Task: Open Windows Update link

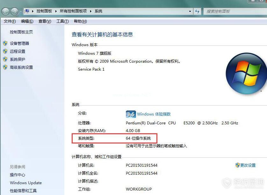Action: 26,183
